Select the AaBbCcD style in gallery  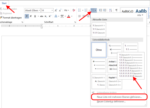click(x=128, y=11)
